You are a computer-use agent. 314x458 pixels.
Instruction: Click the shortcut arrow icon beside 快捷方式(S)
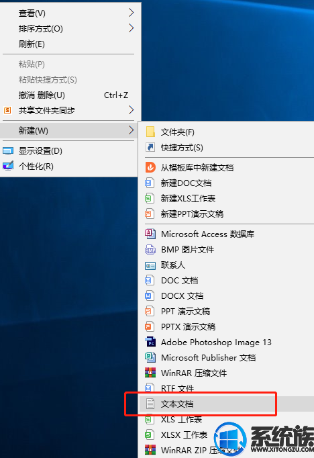(x=150, y=147)
